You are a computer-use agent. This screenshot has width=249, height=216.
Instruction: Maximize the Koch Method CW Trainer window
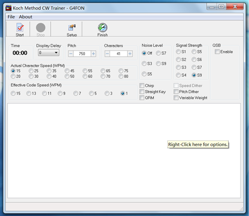pyautogui.click(x=221, y=7)
